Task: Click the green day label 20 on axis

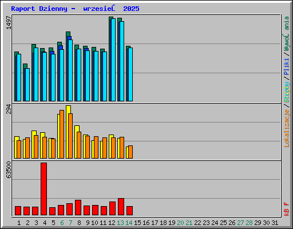Action: pyautogui.click(x=180, y=223)
